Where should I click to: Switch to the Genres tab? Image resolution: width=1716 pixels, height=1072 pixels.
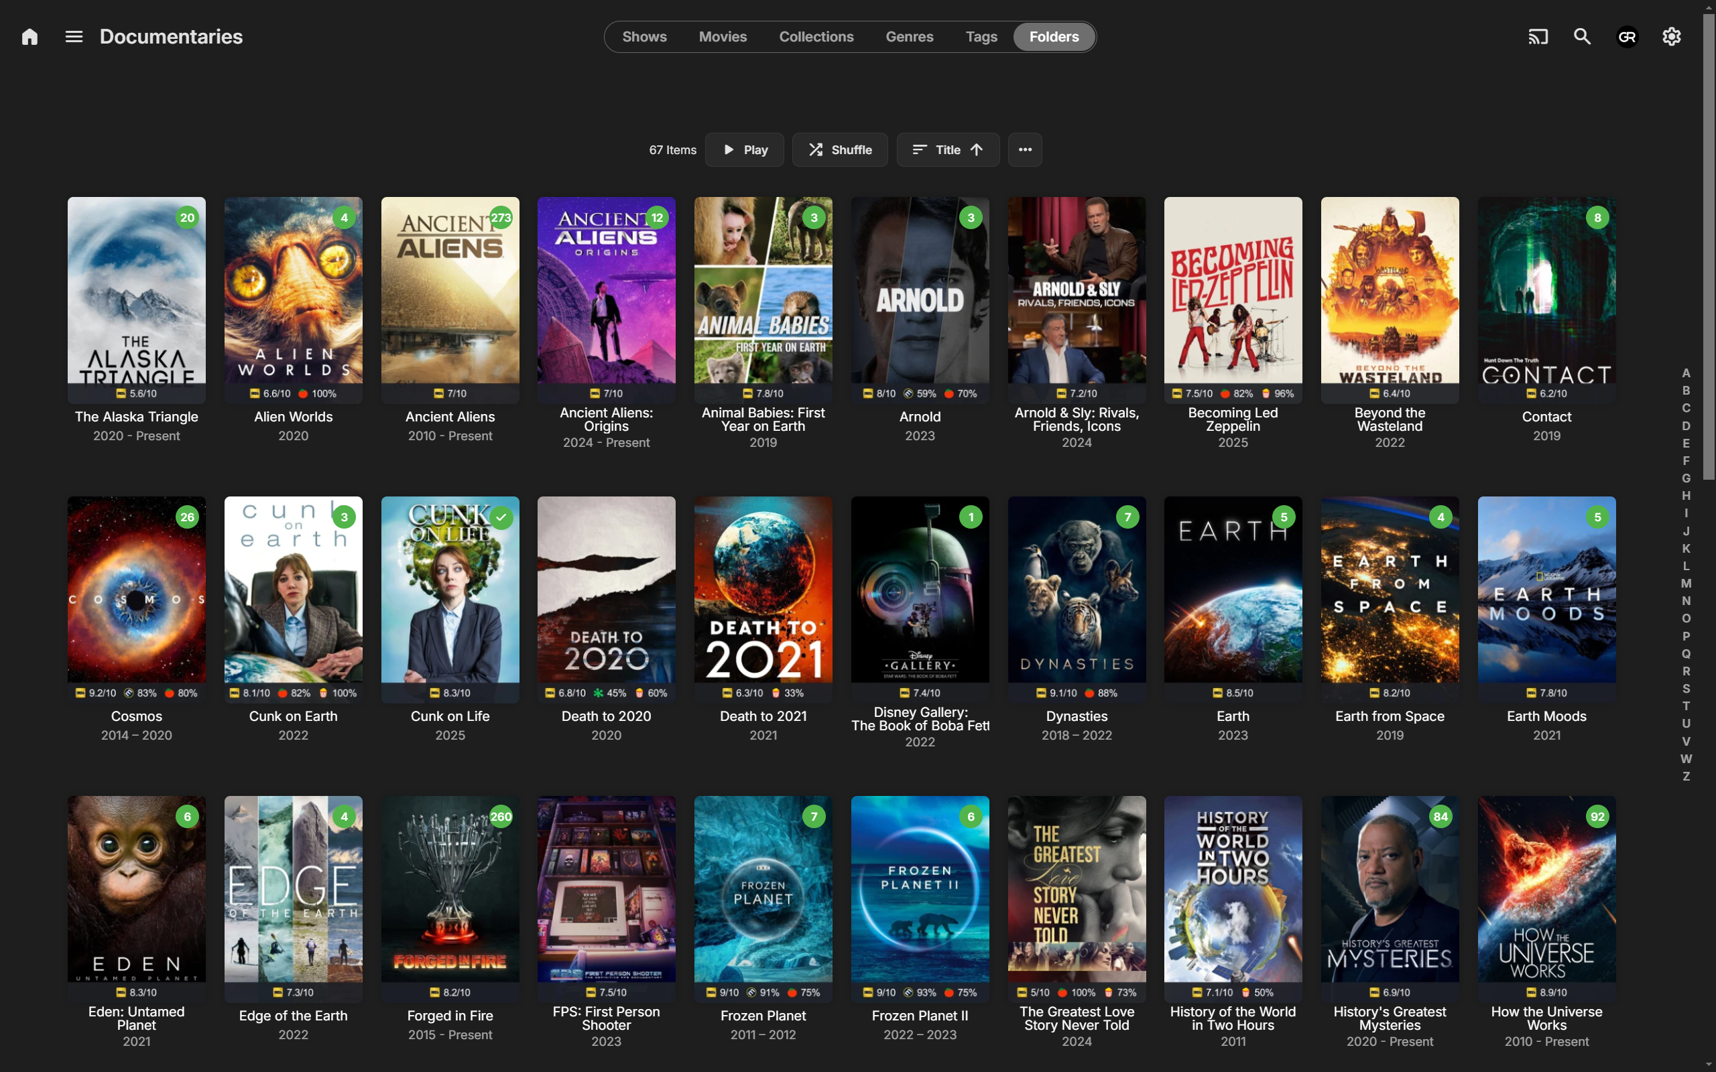(909, 37)
